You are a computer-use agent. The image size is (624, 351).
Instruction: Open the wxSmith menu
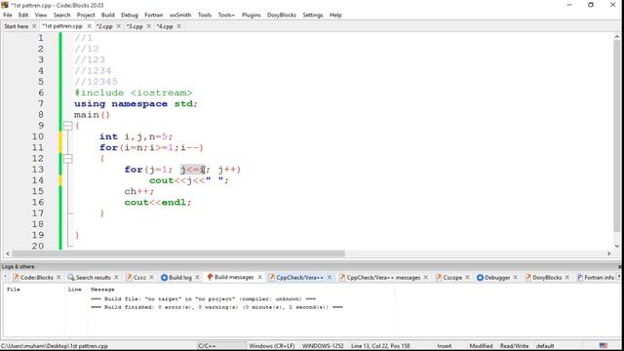[180, 16]
